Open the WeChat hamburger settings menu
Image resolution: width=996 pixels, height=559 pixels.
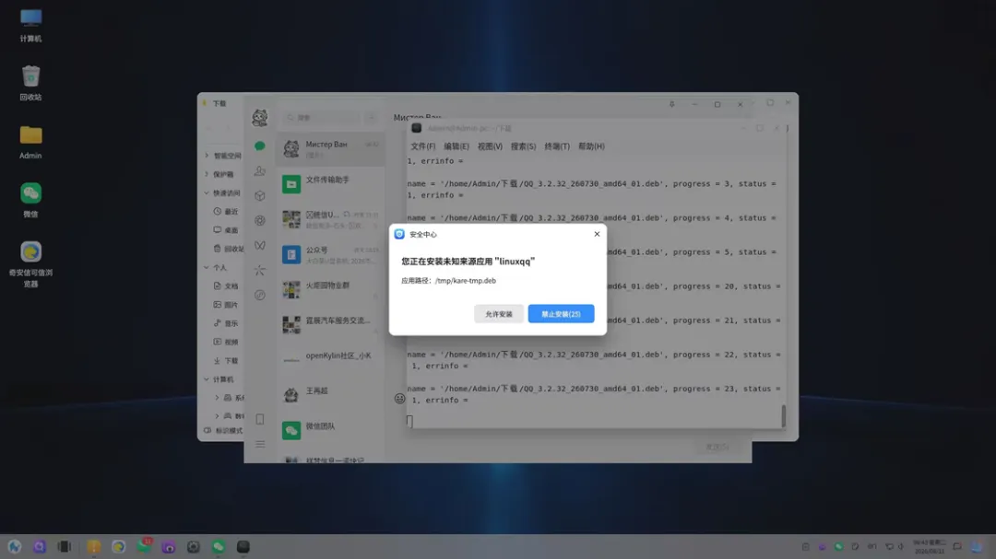(x=260, y=444)
